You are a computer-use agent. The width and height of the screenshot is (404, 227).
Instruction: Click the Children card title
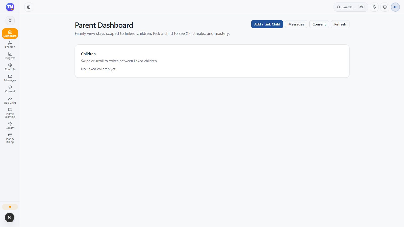click(88, 54)
